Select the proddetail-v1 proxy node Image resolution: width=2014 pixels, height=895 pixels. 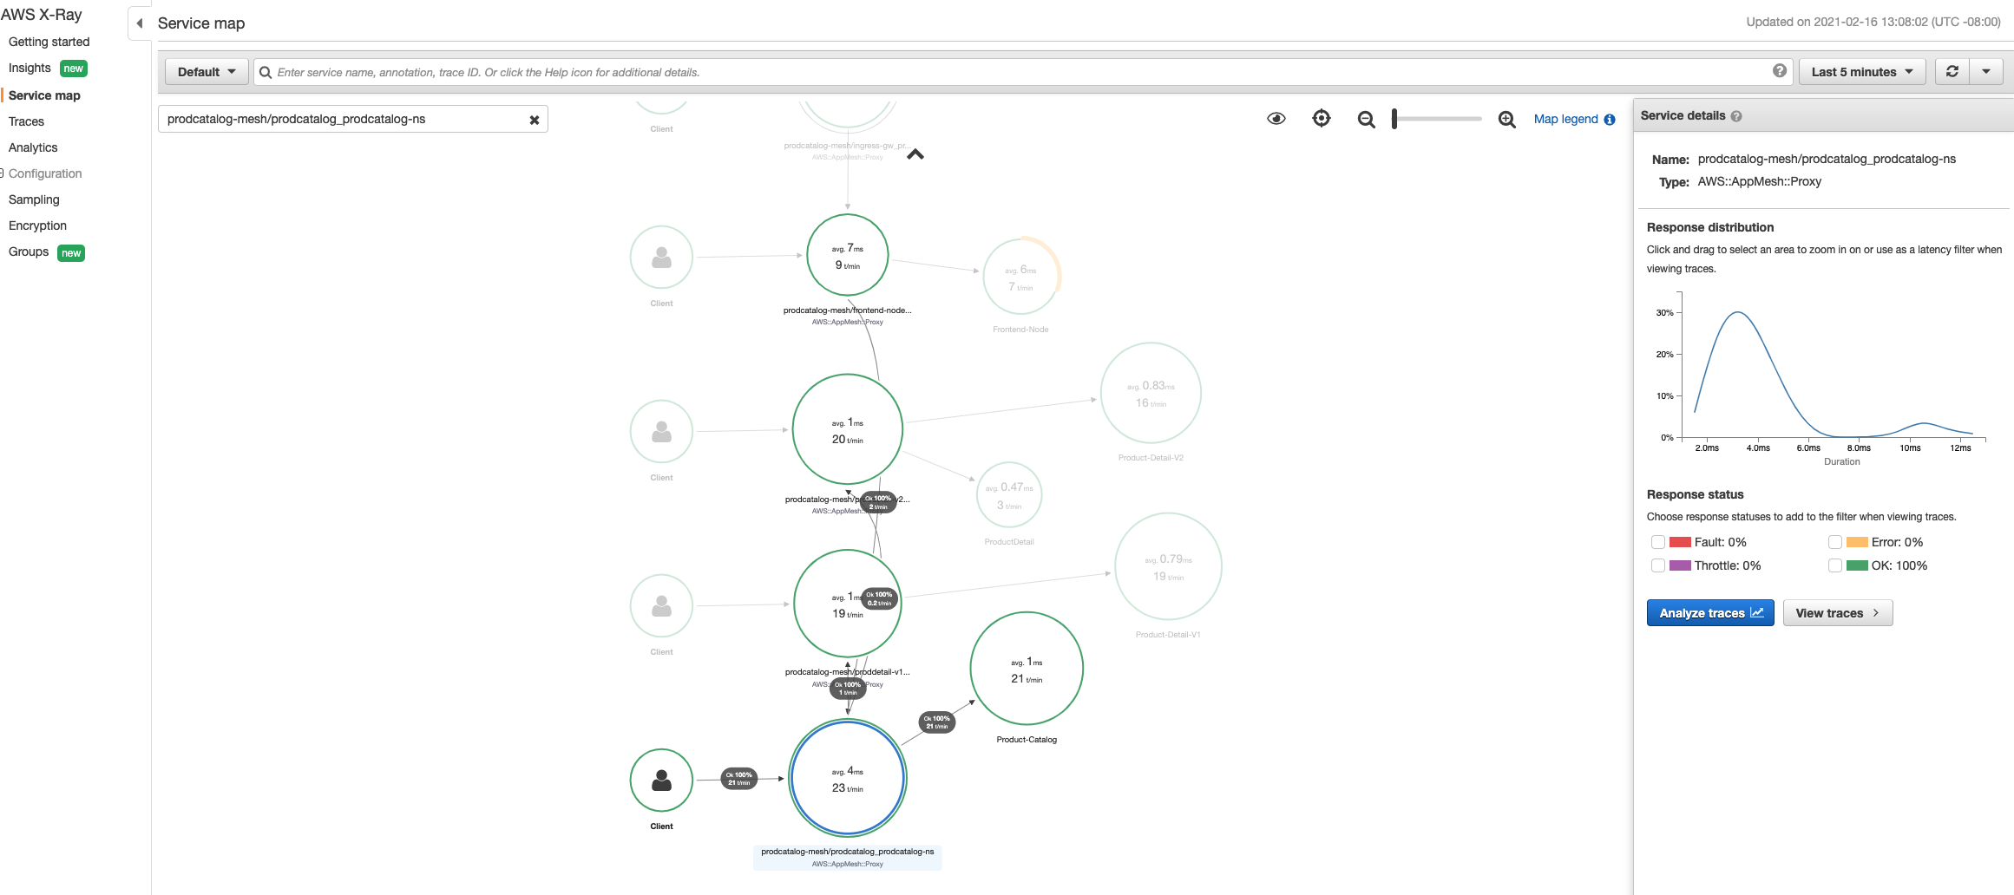pyautogui.click(x=848, y=604)
